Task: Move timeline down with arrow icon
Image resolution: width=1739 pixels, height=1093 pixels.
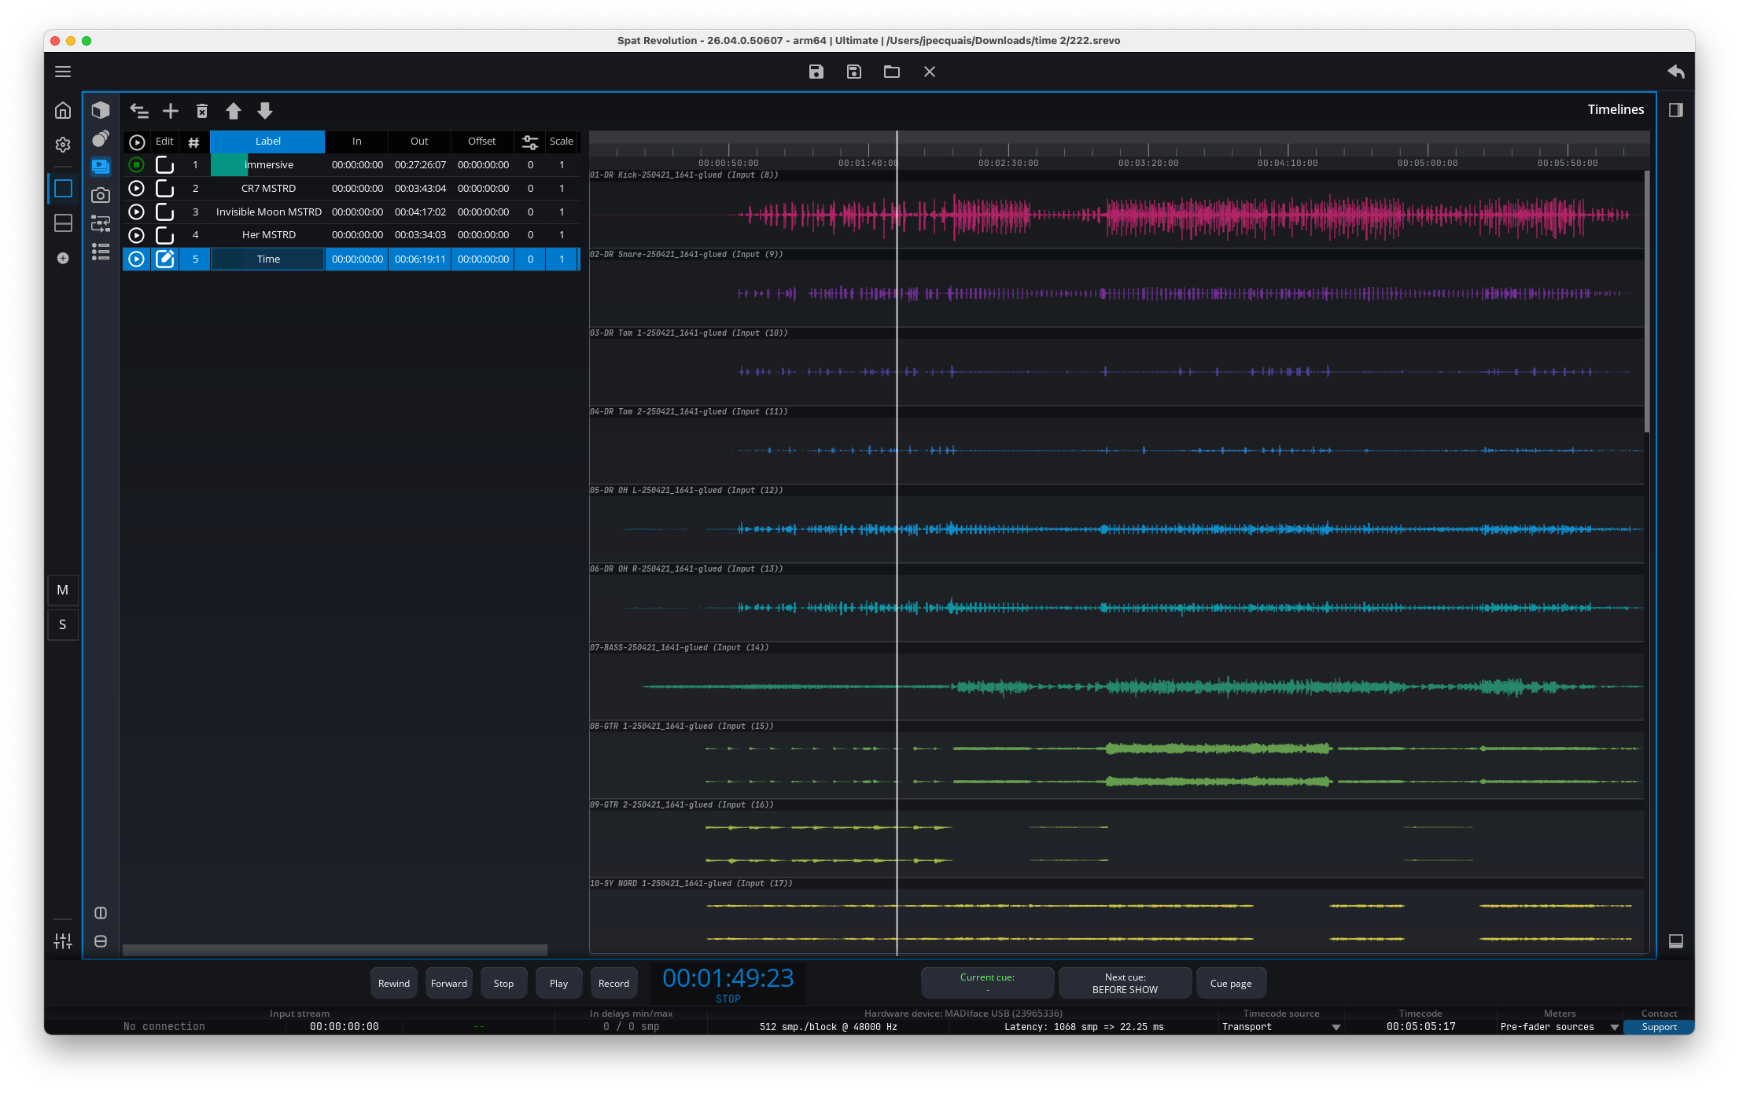Action: click(x=265, y=111)
